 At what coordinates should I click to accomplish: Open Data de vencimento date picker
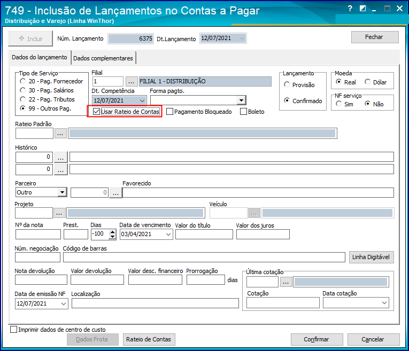(168, 234)
